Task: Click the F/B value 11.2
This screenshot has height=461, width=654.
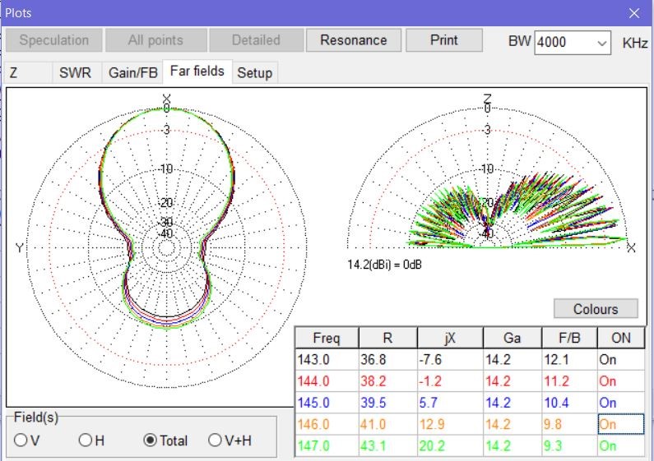Action: 569,381
